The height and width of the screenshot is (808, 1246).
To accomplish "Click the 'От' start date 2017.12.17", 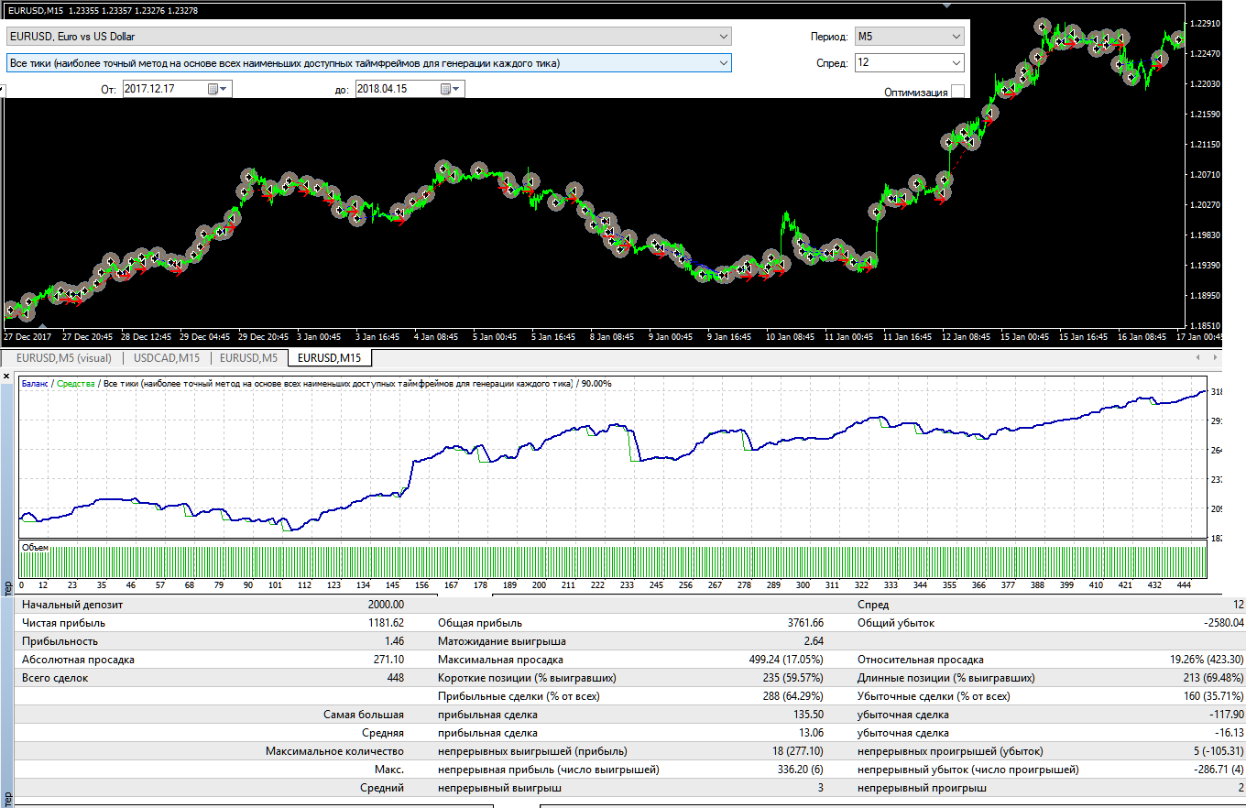I will click(x=150, y=89).
